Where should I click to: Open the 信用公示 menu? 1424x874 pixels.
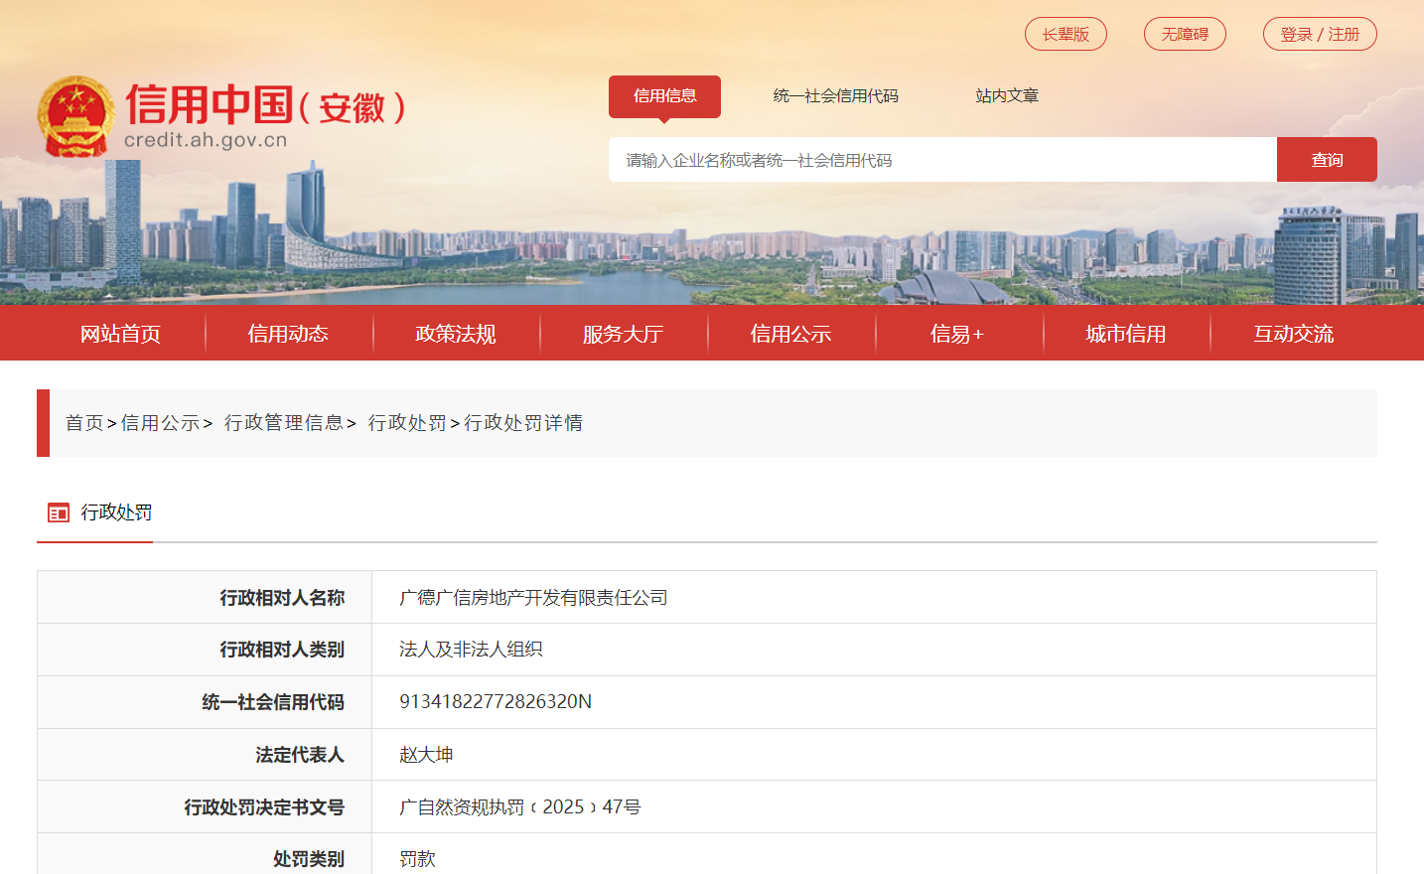(x=790, y=333)
